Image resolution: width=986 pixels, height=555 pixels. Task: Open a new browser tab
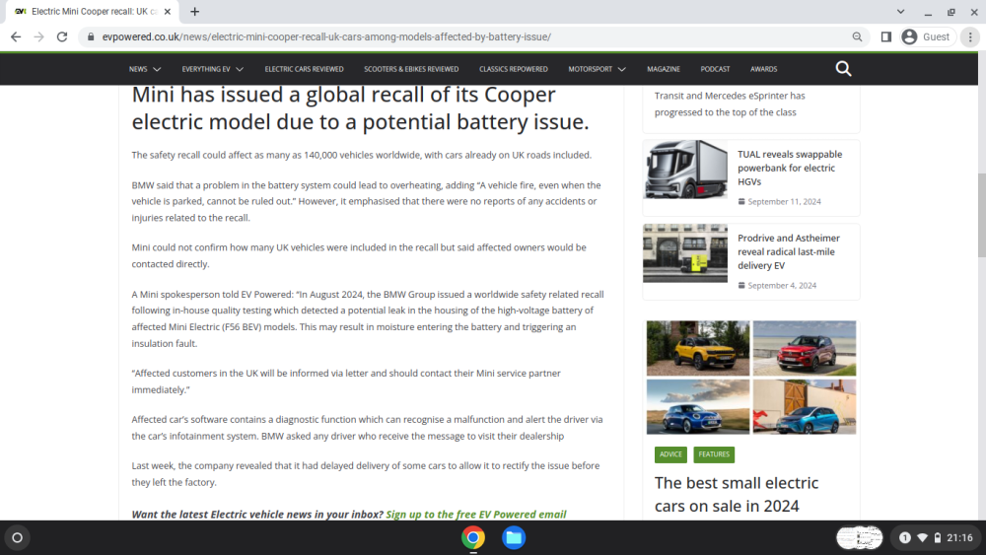[195, 11]
